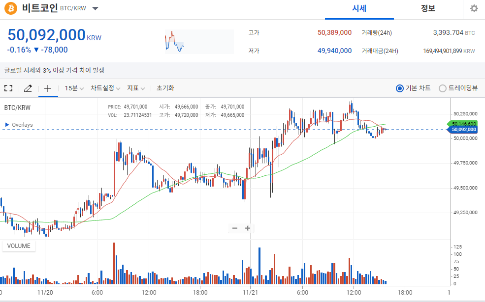This screenshot has height=302, width=485.
Task: Click the Bitcoin logo icon
Action: [x=11, y=8]
